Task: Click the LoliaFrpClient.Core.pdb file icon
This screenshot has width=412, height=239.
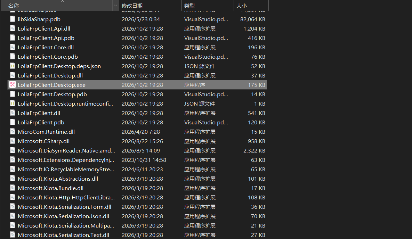Action: (x=13, y=57)
